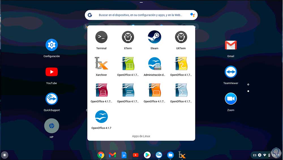Launch XTerm from the Linux apps folder

tap(128, 37)
